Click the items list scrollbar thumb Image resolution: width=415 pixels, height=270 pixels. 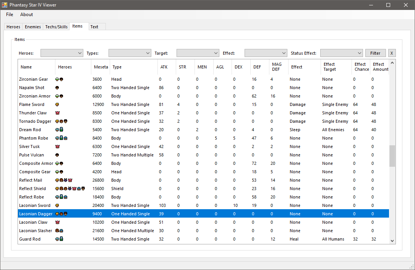392,156
